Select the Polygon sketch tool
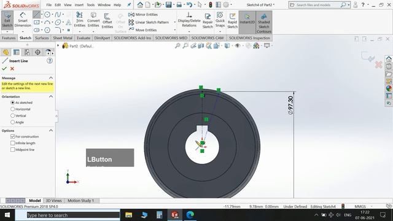The image size is (393, 221). (47, 30)
